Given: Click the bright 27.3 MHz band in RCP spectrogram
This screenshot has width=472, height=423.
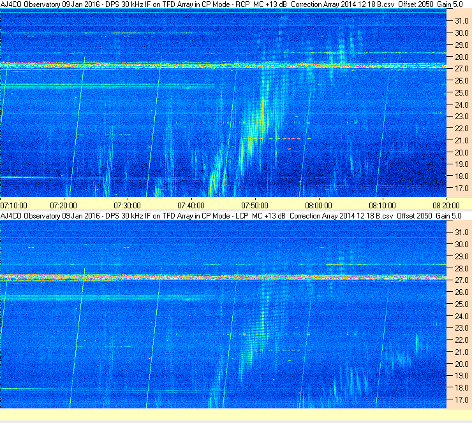Looking at the screenshot, I should pos(223,66).
